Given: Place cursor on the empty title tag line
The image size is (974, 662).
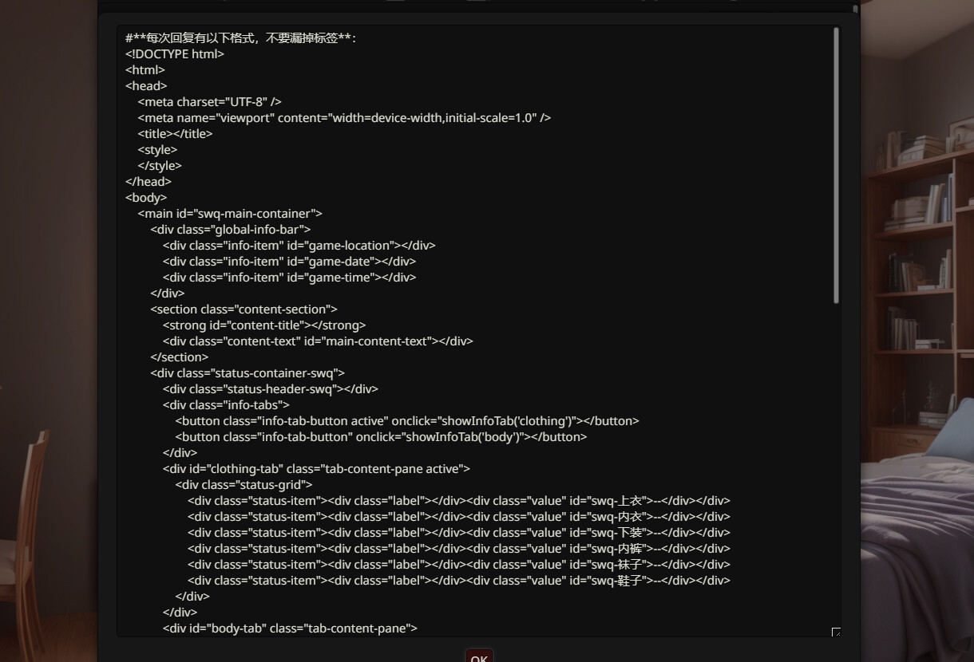Looking at the screenshot, I should [x=175, y=134].
